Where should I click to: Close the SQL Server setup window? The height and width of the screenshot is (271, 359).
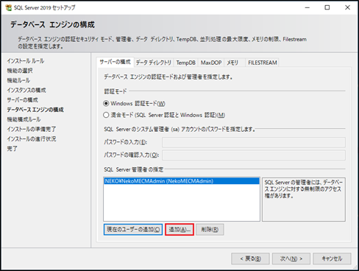click(x=347, y=7)
